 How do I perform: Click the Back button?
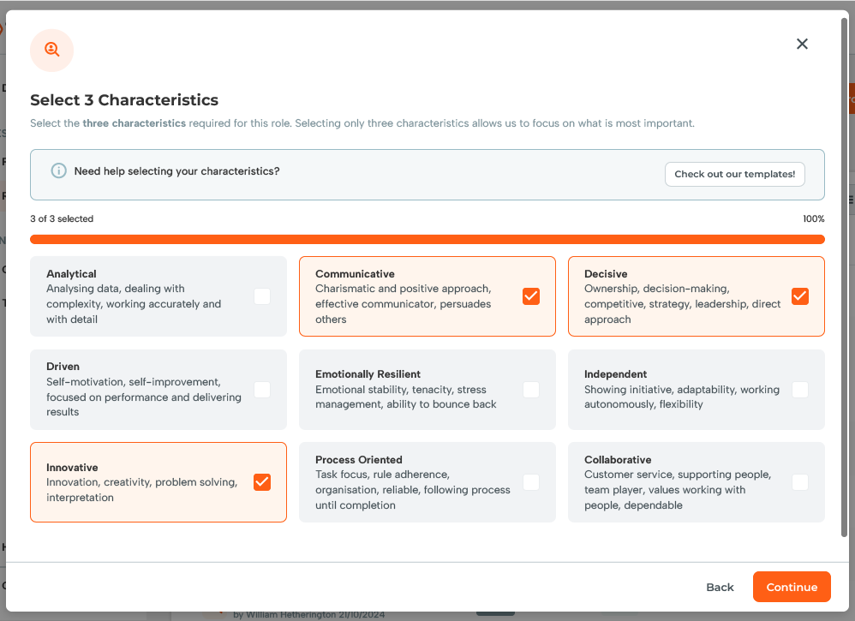[720, 587]
